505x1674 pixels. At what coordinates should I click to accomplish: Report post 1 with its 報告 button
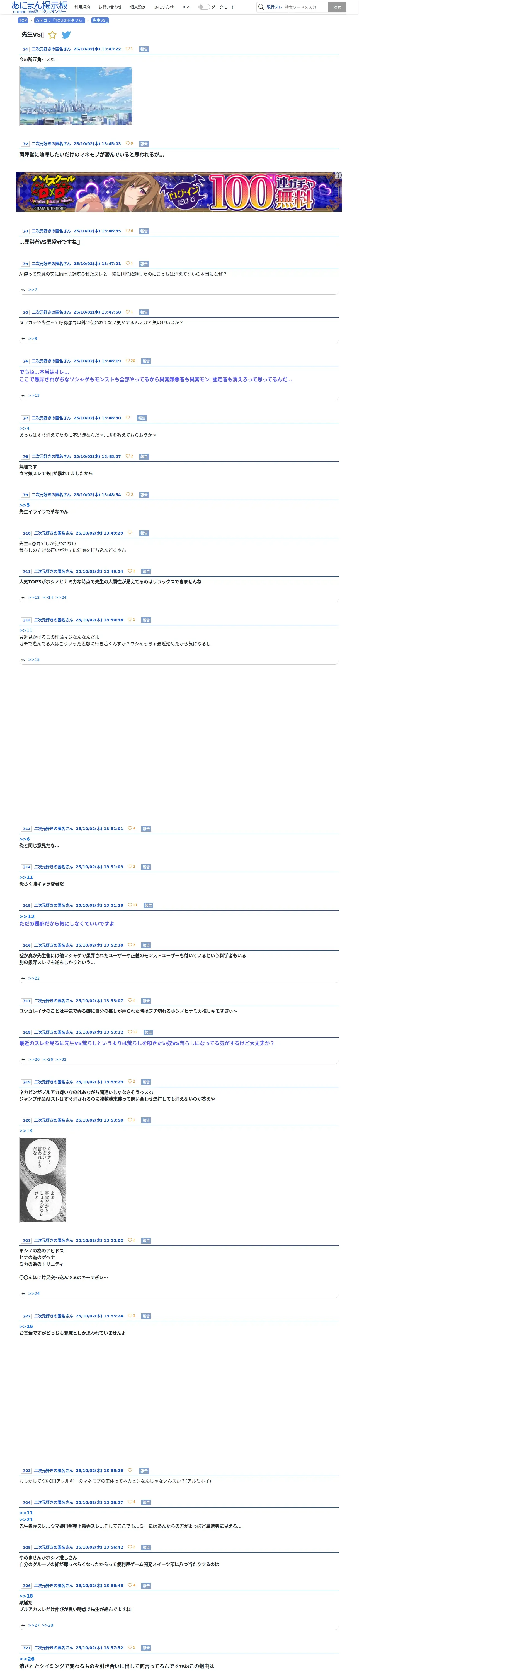pos(144,49)
